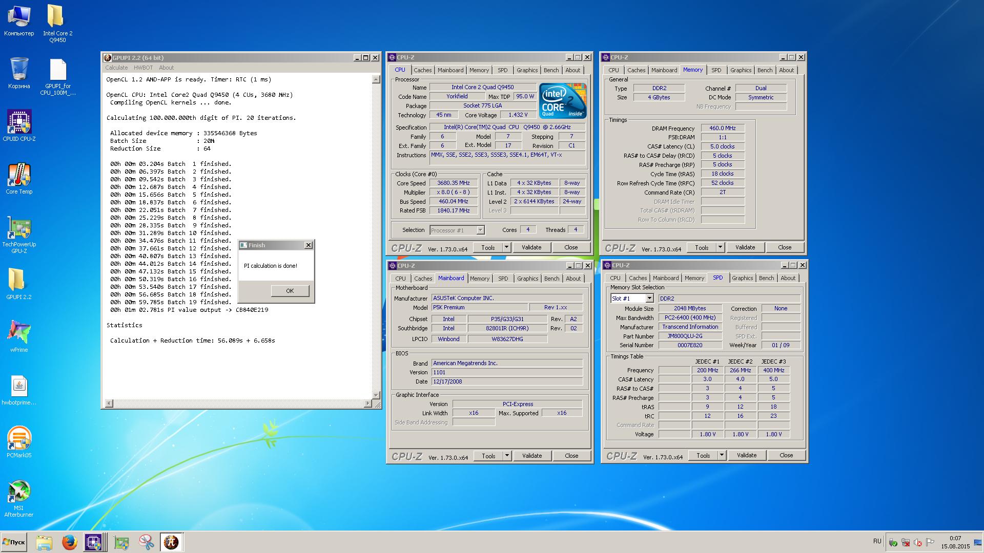The image size is (984, 553).
Task: Expand Tools dropdown arrow in CPU-Z Memory window
Action: 720,247
